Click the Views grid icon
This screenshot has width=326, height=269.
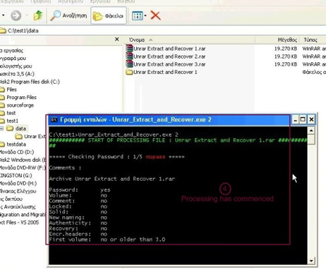click(x=138, y=16)
